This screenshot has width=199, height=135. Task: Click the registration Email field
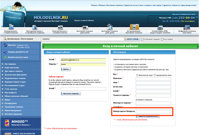point(153,91)
